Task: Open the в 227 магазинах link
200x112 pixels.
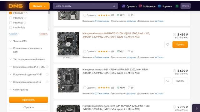Action: [101, 94]
